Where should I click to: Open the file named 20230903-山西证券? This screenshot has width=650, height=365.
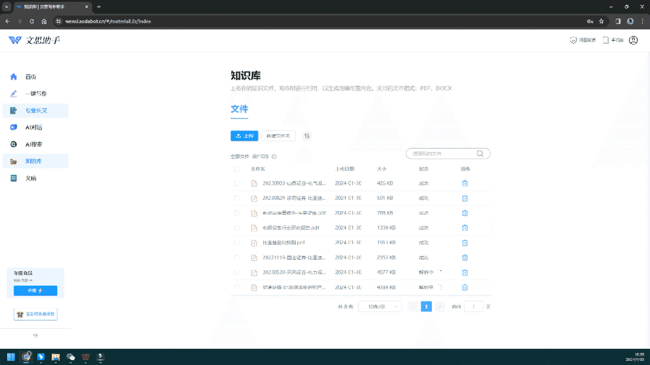295,183
